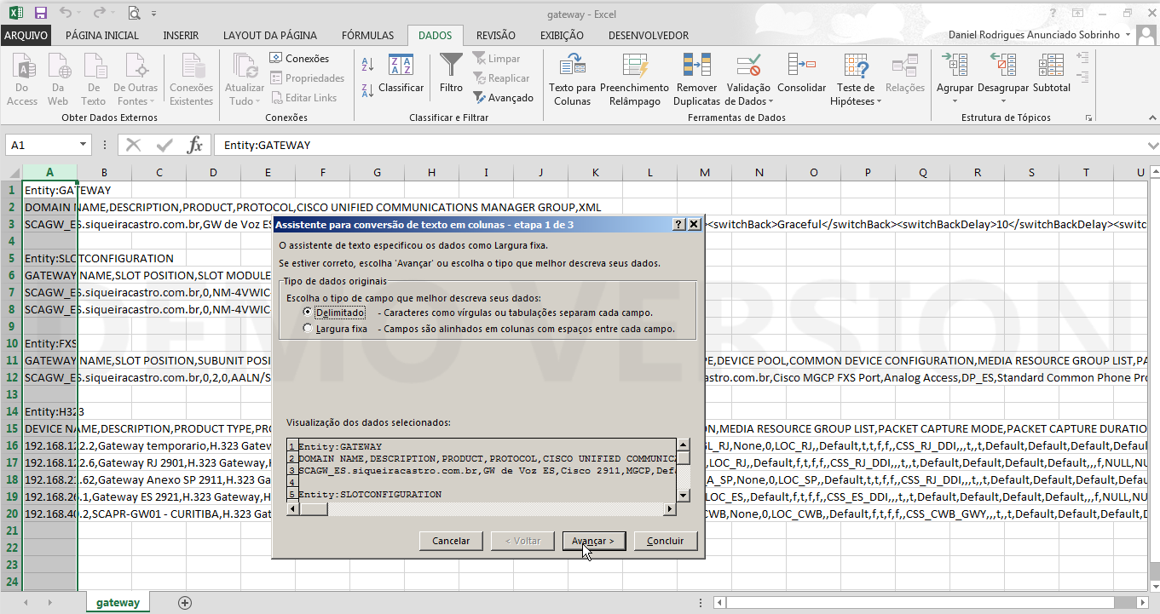Open the Name Box dropdown arrow

83,146
